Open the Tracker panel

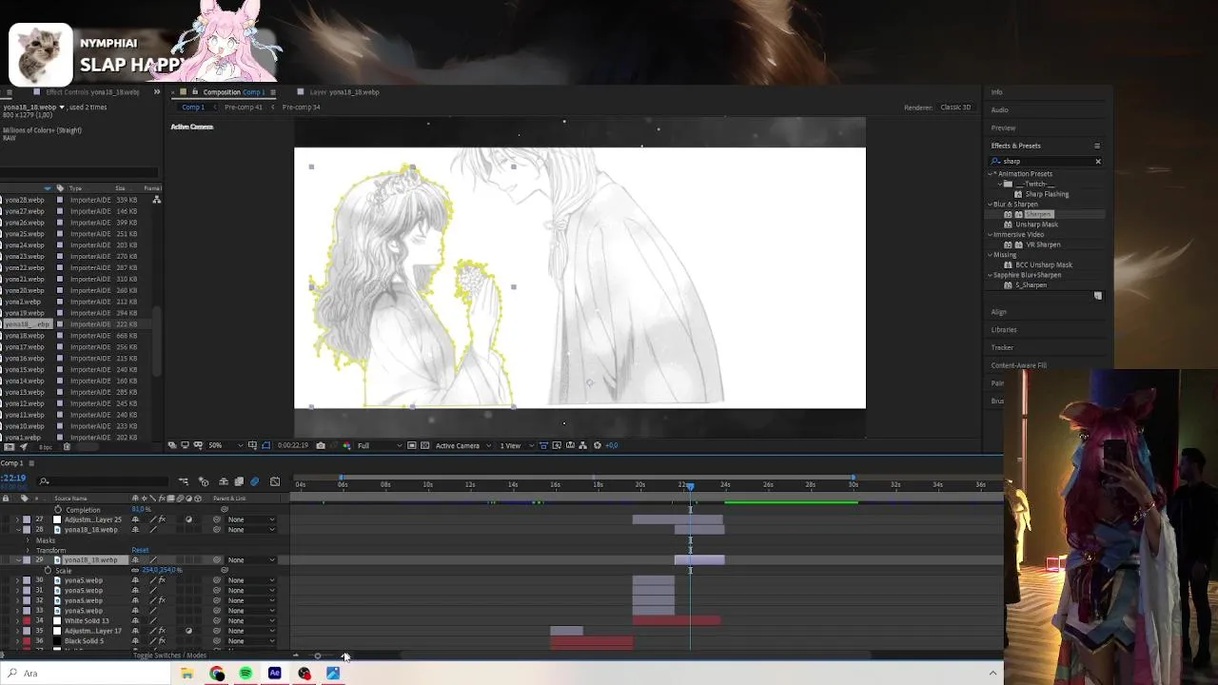[1002, 347]
